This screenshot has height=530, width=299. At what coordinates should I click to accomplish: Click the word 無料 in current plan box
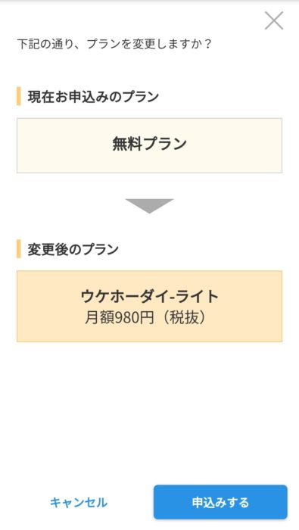[127, 144]
